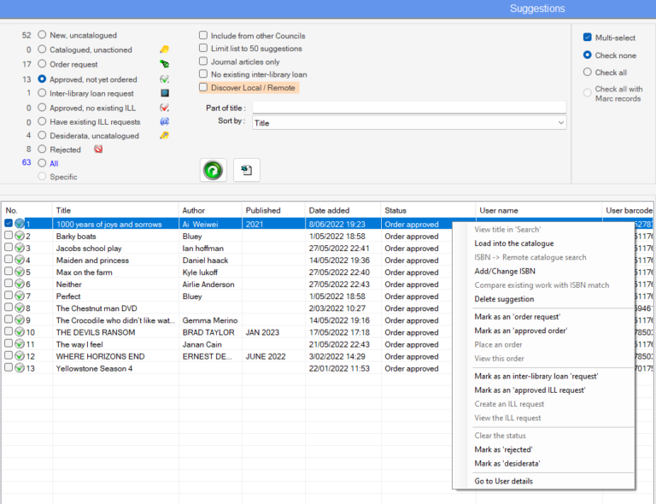Viewport: 656px width, 504px height.
Task: Click in the Part of title input field
Action: [409, 108]
